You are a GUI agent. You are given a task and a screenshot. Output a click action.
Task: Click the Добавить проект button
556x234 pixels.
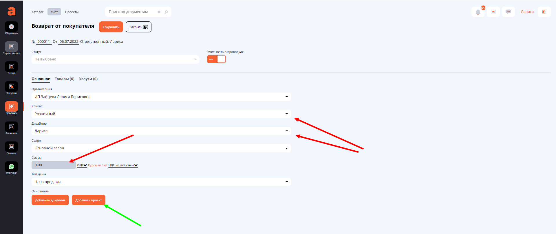pyautogui.click(x=89, y=200)
